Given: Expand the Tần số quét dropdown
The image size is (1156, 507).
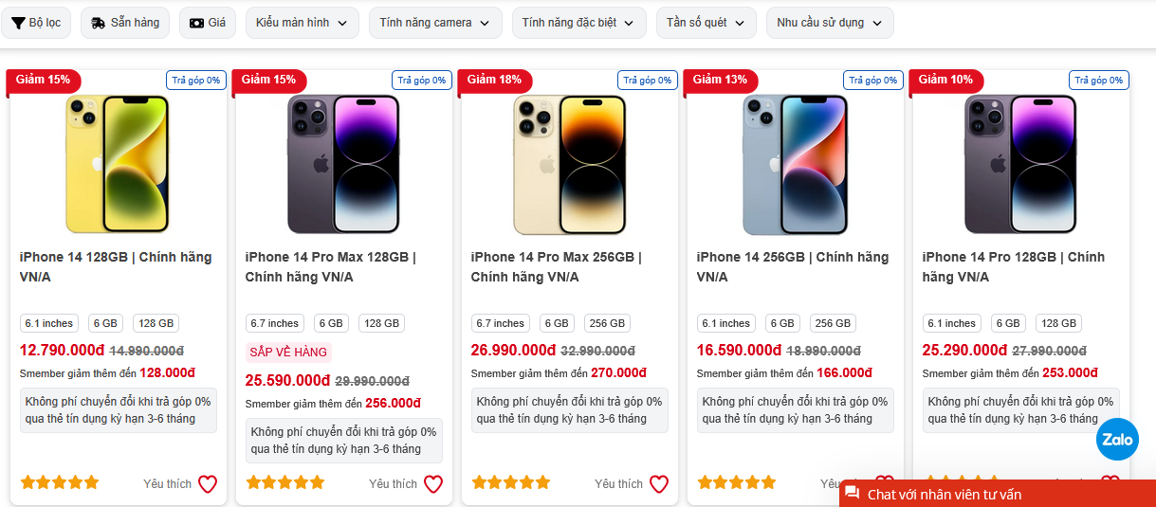Looking at the screenshot, I should coord(706,23).
